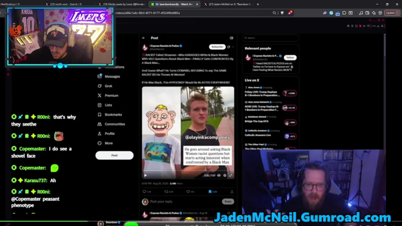Click the purple extension icon in toolbar
402x226 pixels.
325,13
